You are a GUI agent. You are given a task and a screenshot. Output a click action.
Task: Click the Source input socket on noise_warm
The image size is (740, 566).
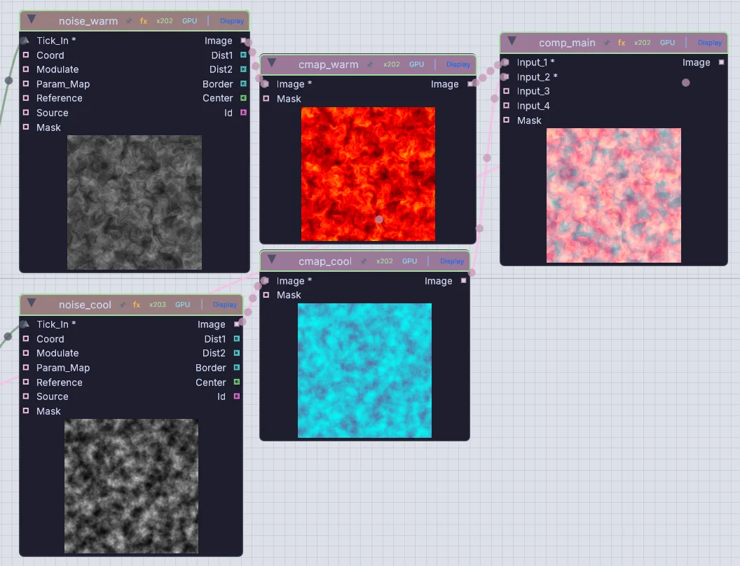tap(26, 113)
